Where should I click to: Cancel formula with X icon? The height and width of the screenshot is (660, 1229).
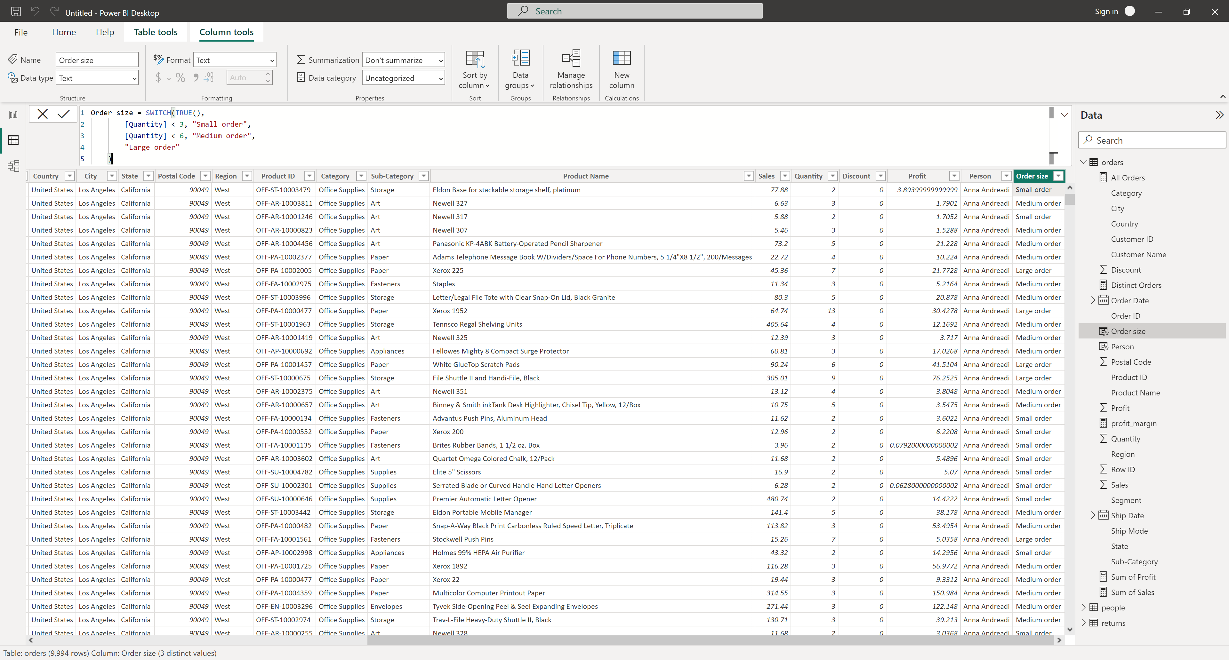43,114
